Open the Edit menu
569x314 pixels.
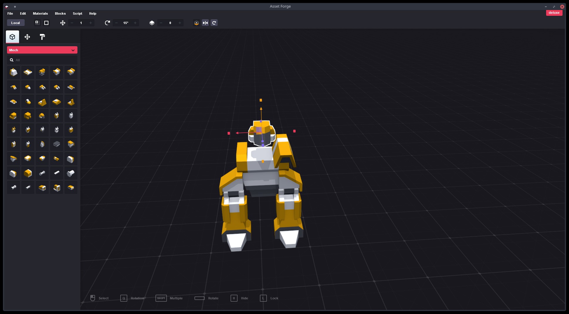pos(23,13)
